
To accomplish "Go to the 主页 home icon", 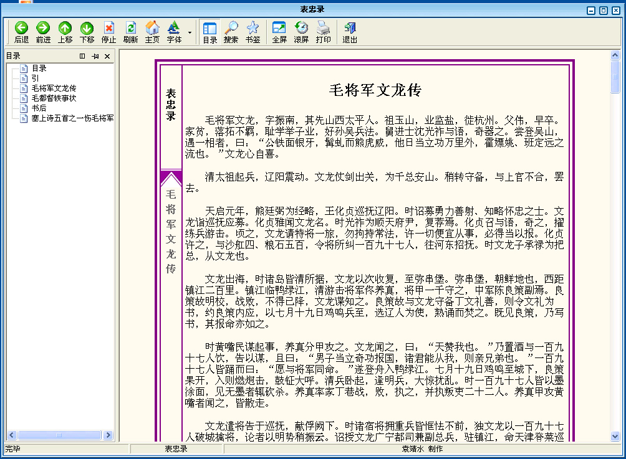I will pyautogui.click(x=152, y=28).
